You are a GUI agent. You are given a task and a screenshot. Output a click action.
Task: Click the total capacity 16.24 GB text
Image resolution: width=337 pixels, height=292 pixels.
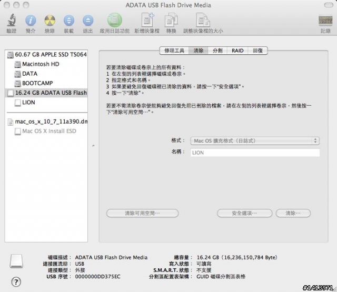(237, 257)
